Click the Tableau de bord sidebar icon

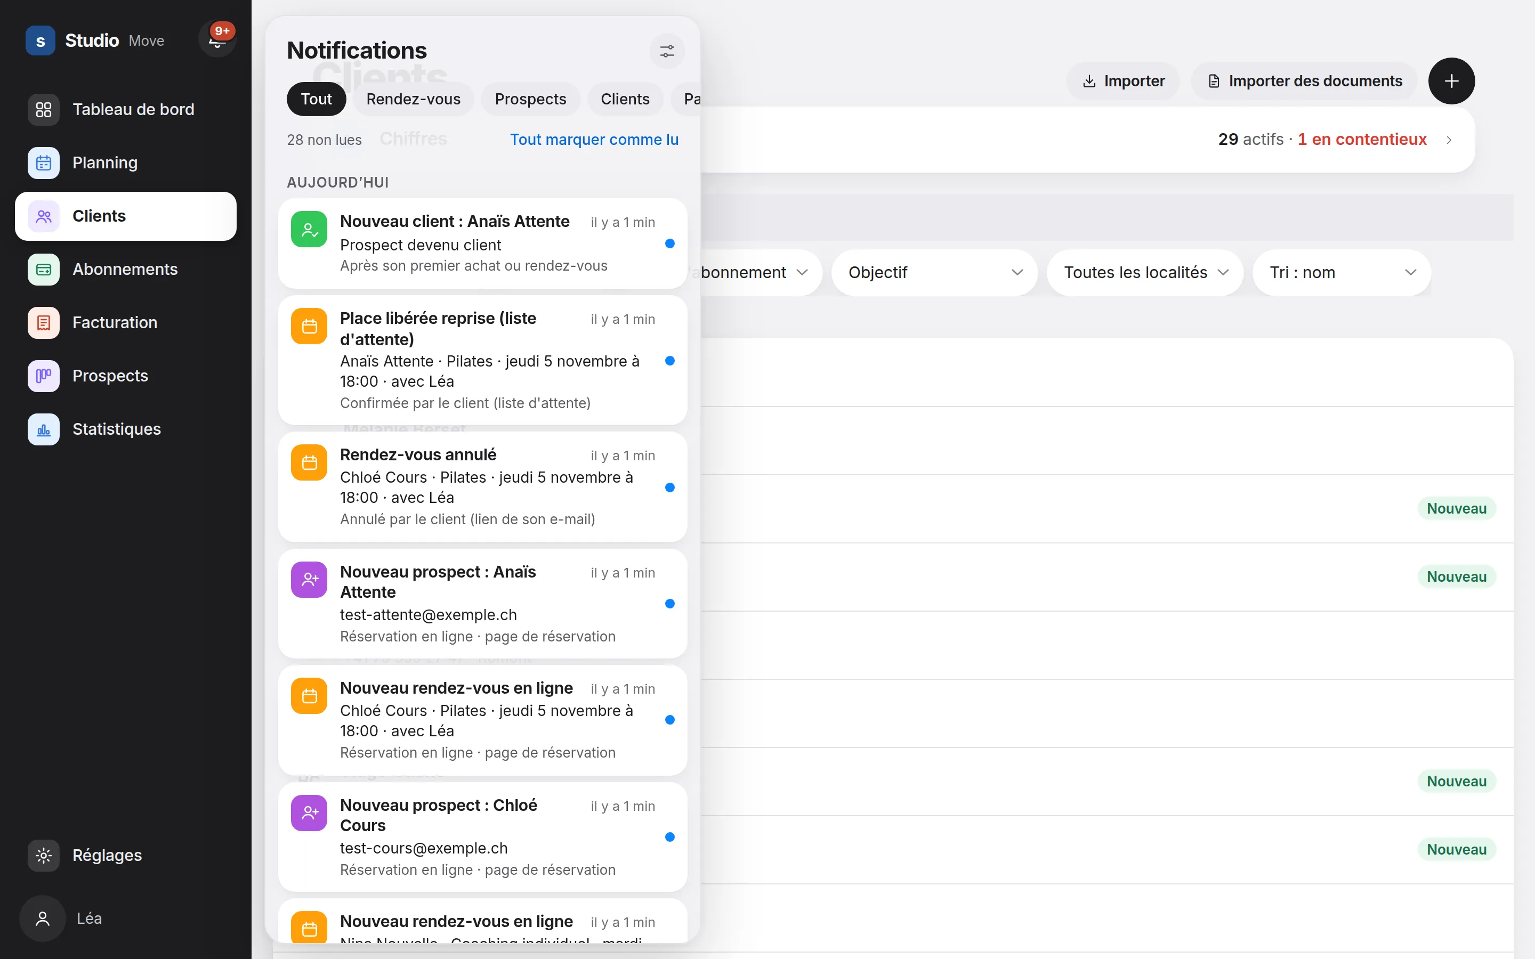tap(44, 109)
